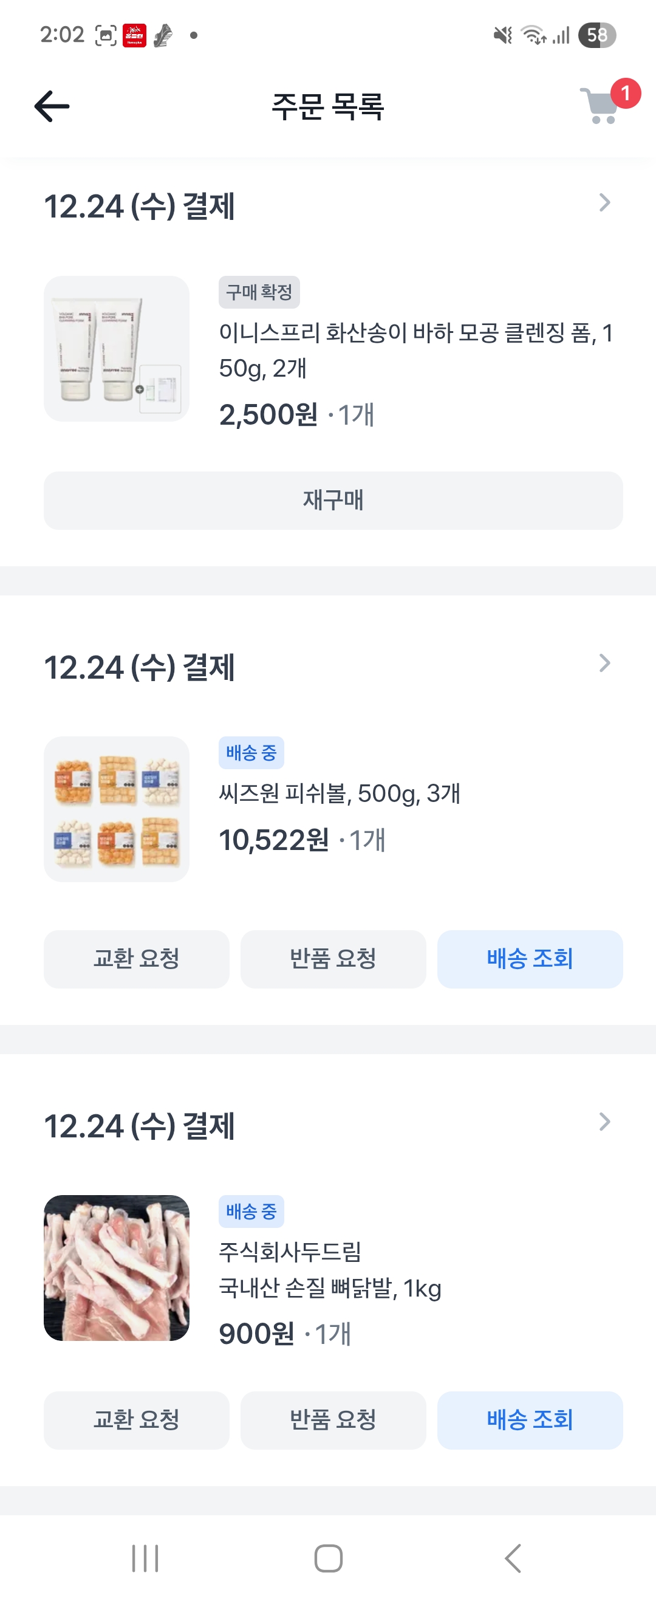The width and height of the screenshot is (656, 1604).
Task: Open the fish ball product thumbnail
Action: tap(117, 809)
